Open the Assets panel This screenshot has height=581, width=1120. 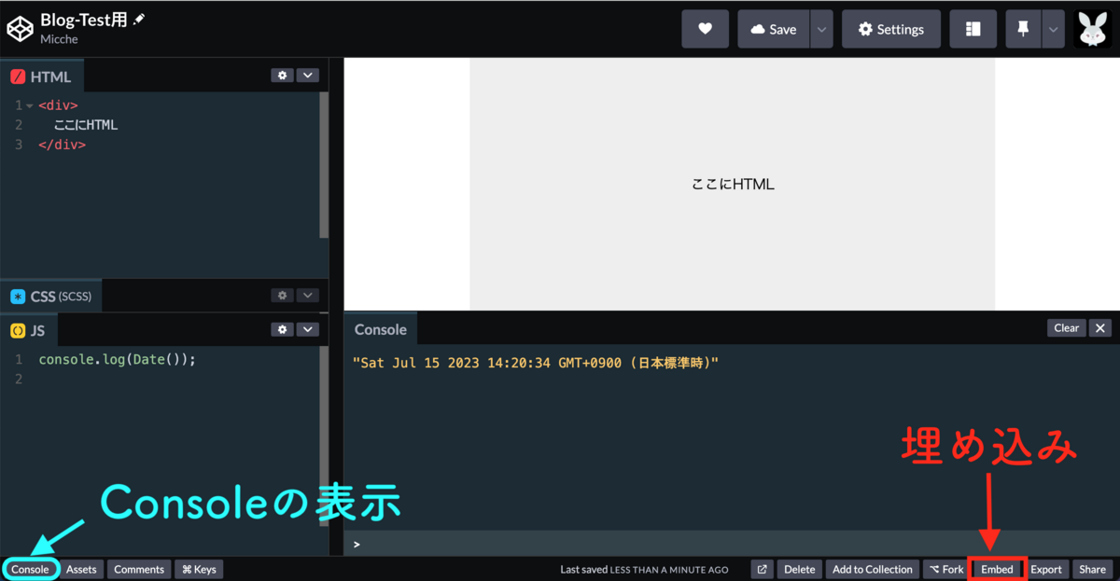point(81,569)
